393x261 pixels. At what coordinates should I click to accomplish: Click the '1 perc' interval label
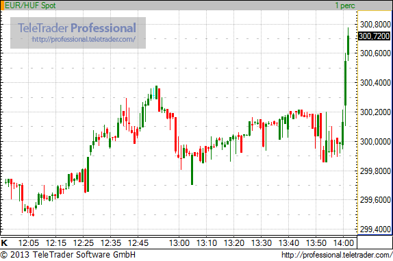click(x=345, y=5)
